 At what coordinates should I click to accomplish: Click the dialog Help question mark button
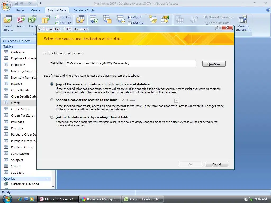tap(218, 27)
